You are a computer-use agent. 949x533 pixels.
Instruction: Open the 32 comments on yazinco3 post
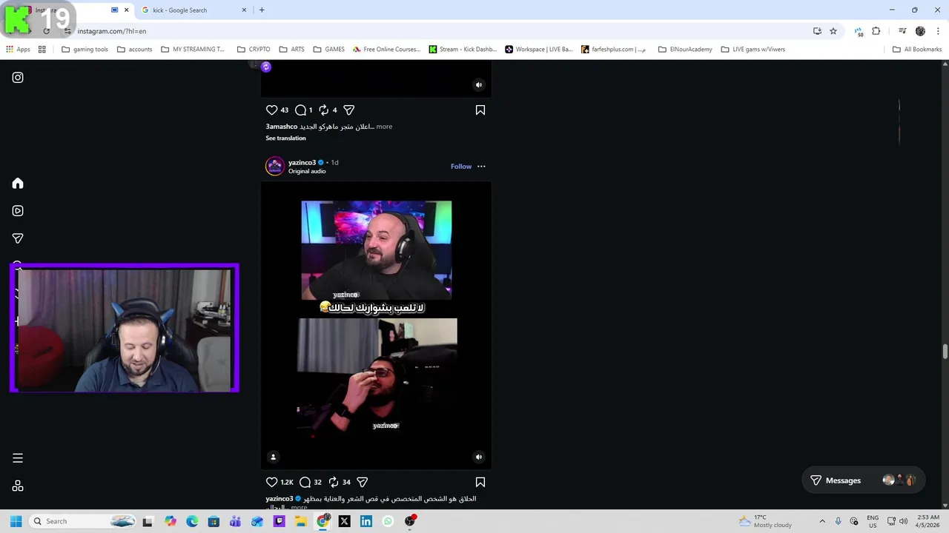point(305,482)
